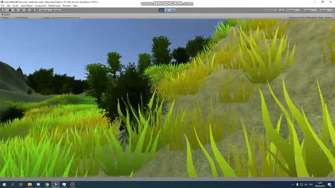Toggle the Stats overlay
335x188 pixels.
pyautogui.click(x=321, y=17)
